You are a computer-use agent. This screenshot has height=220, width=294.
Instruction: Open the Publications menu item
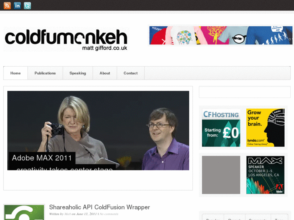click(x=45, y=73)
